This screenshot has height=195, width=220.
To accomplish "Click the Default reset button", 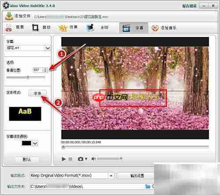I will (27, 159).
